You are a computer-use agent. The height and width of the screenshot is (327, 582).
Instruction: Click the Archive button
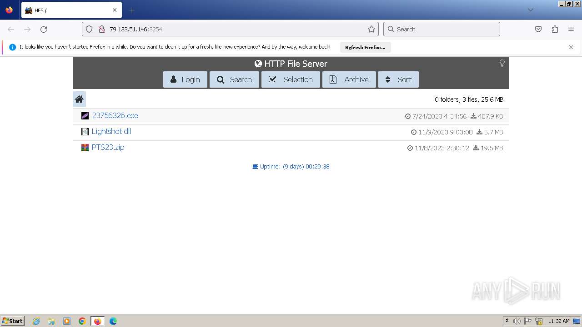tap(349, 79)
